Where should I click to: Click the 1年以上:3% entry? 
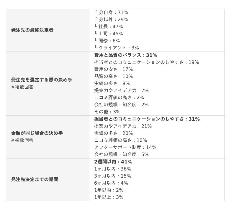[109, 197]
